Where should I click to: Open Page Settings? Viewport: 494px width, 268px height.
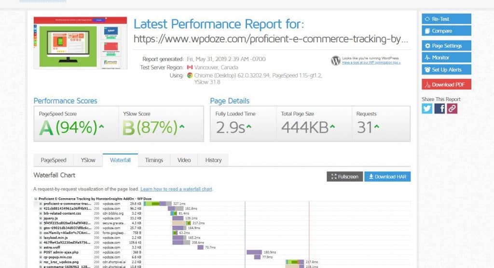(446, 46)
